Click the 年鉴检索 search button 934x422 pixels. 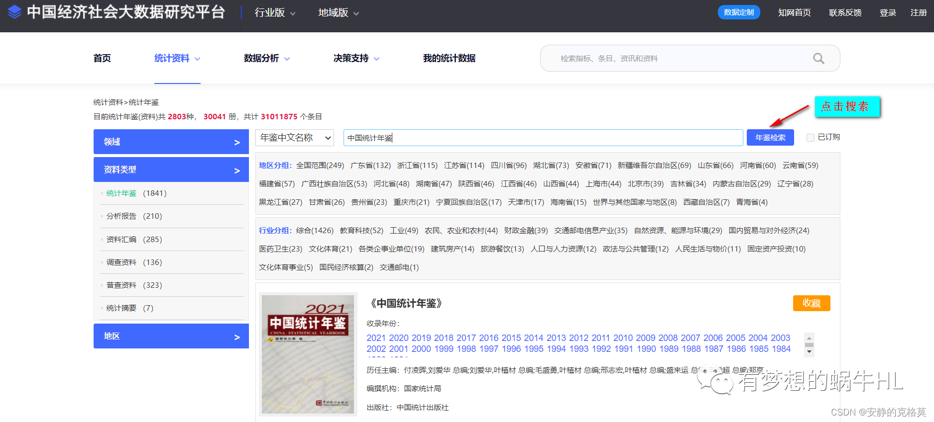pos(770,138)
